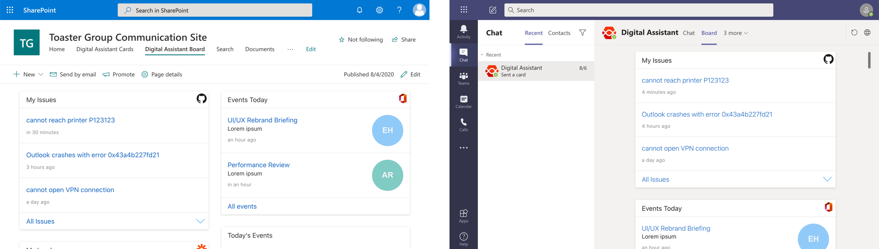Viewport: 879px width, 249px height.
Task: Select Chat in Teams sidebar
Action: point(464,55)
